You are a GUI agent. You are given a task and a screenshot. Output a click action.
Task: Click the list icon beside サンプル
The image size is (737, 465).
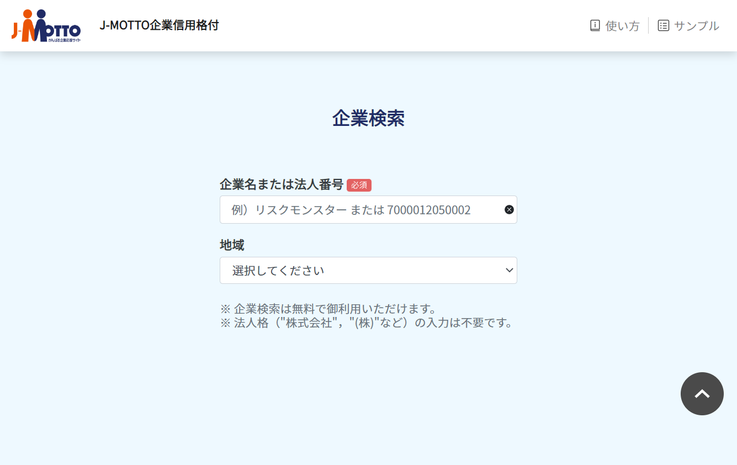point(663,25)
